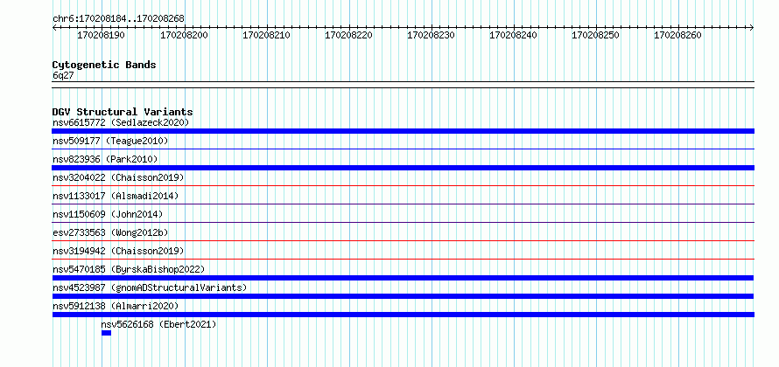Click the nsv5626168 (Ebert2021) label
The image size is (779, 367).
(x=159, y=324)
